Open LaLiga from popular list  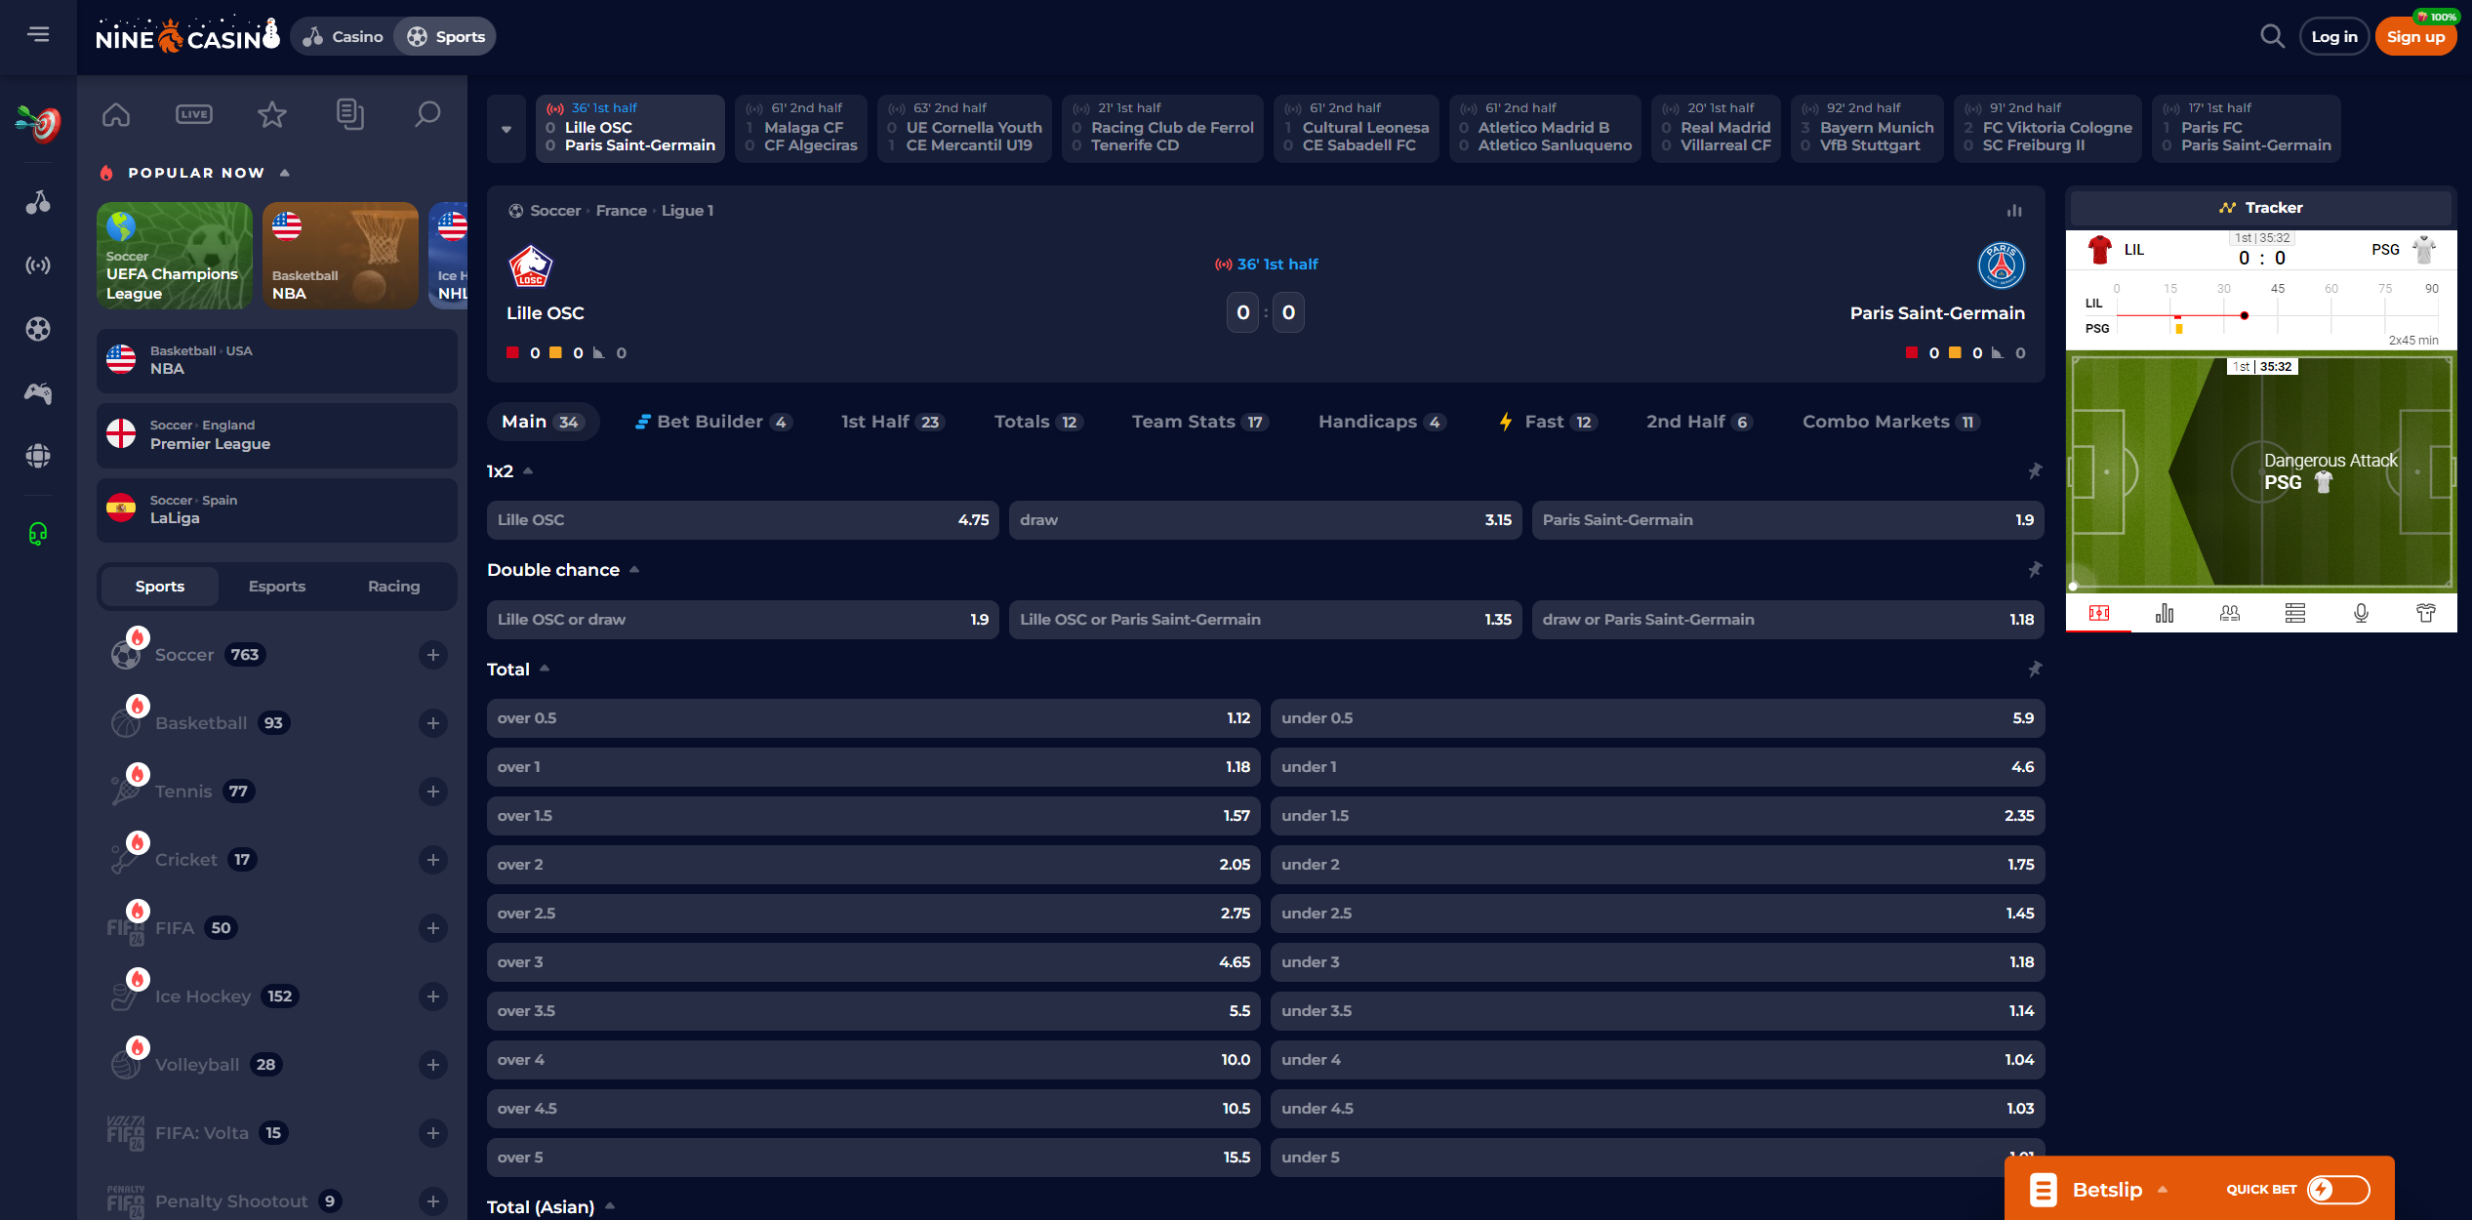277,509
